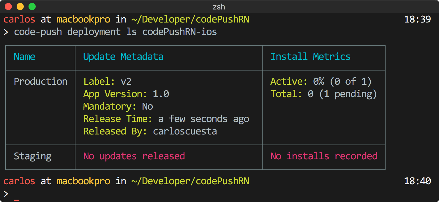
Task: Click '~/Developer/codePushRN' path above the empty prompt
Action: (191, 181)
